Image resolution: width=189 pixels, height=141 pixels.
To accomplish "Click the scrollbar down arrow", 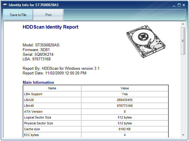I will click(x=183, y=135).
